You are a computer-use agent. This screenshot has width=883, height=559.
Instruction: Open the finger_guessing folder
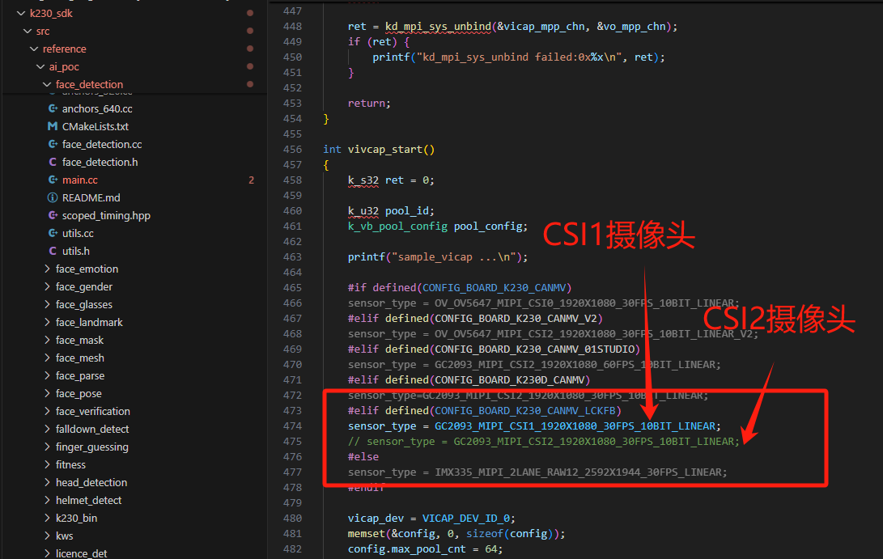click(x=91, y=447)
